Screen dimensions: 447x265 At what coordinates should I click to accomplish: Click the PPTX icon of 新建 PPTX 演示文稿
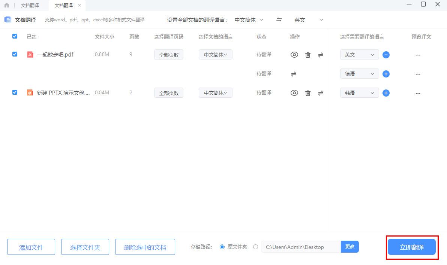[30, 92]
